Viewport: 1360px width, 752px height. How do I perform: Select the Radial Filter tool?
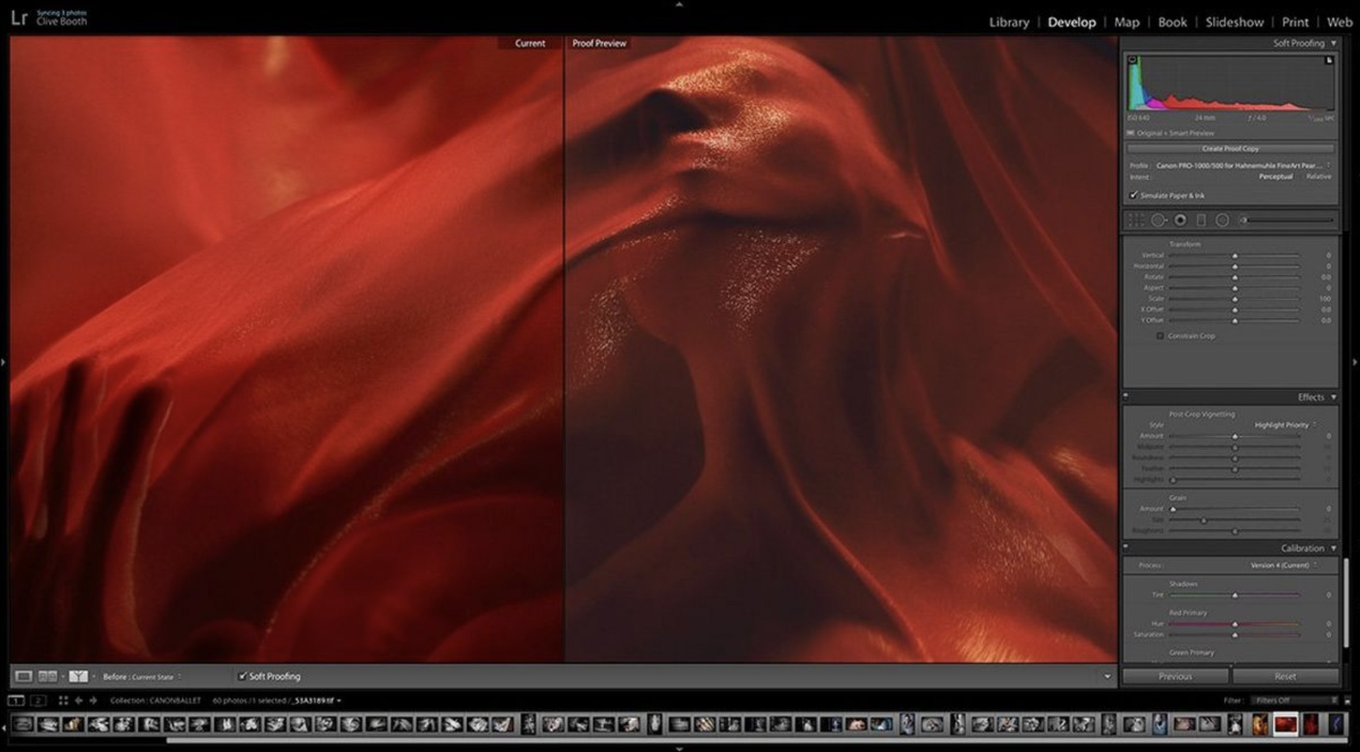pos(1223,221)
